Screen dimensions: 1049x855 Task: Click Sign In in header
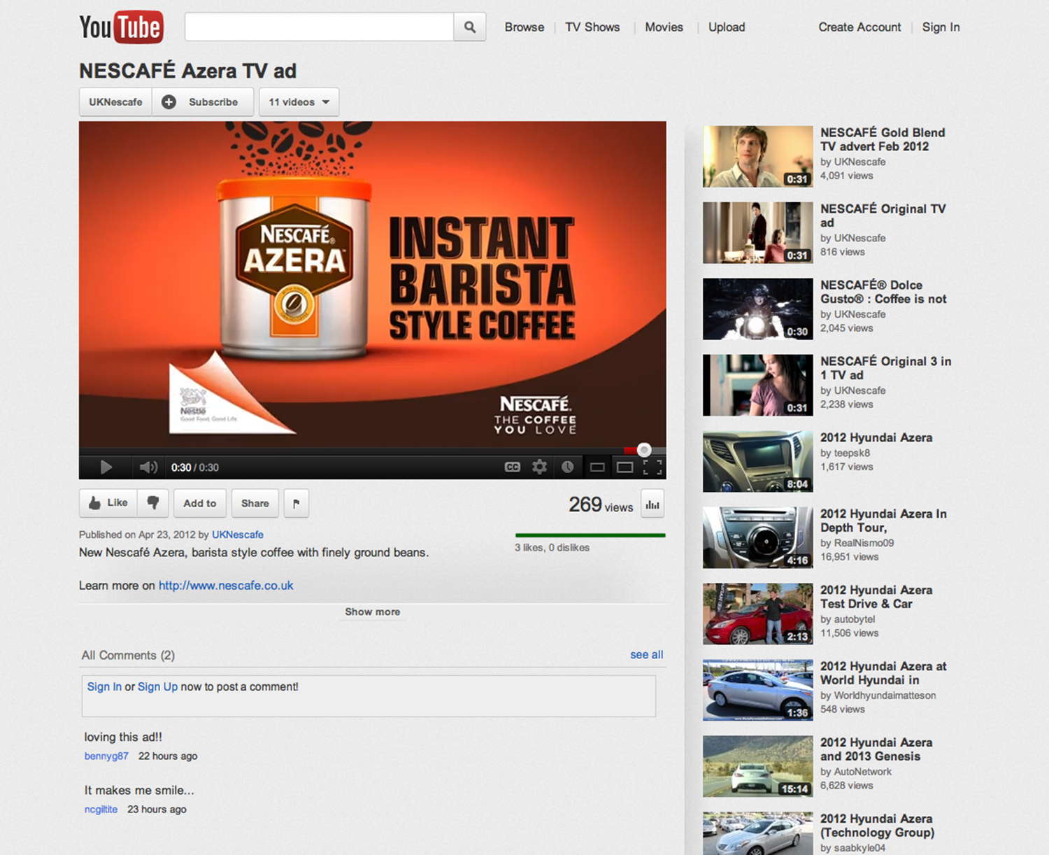click(941, 27)
